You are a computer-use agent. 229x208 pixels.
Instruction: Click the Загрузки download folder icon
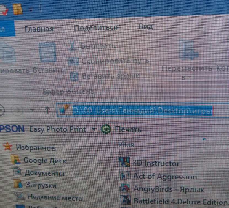(18, 184)
